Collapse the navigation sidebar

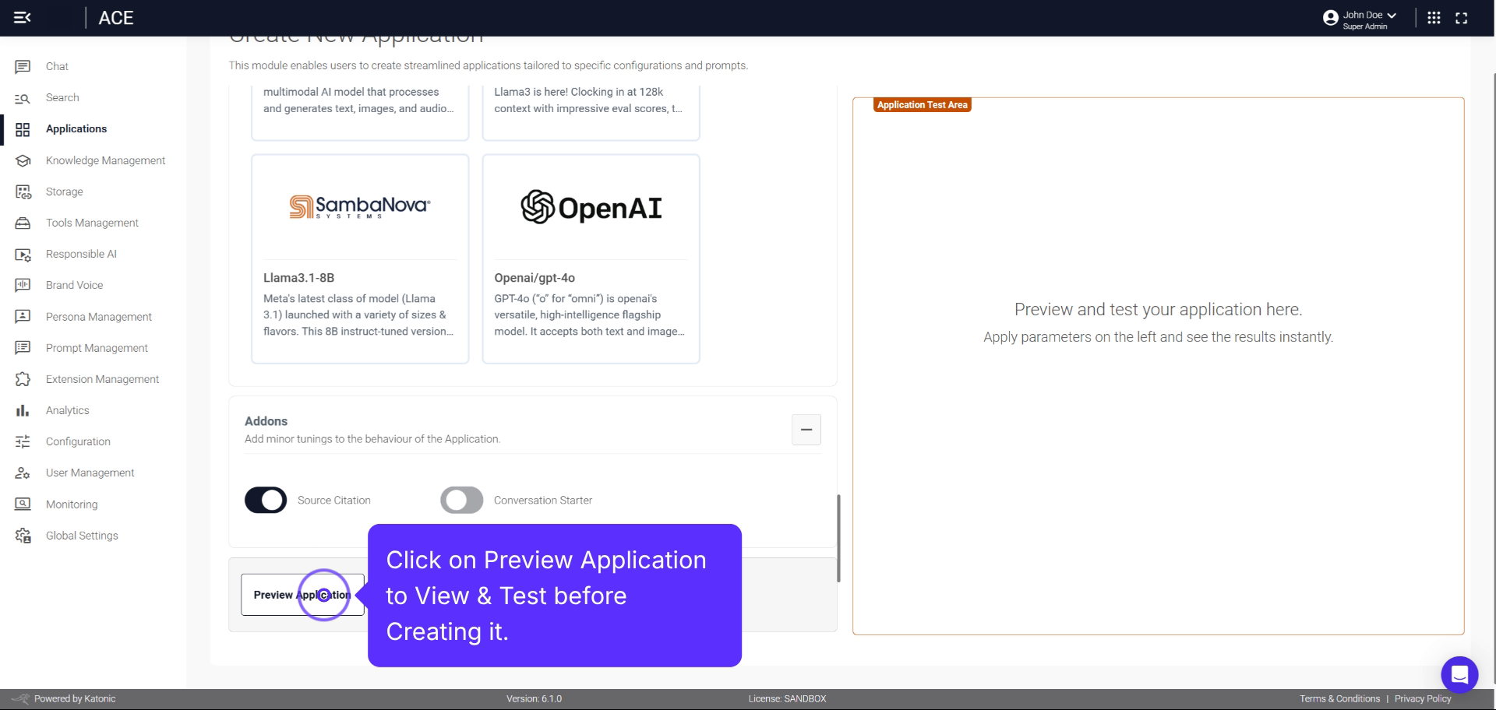[23, 17]
